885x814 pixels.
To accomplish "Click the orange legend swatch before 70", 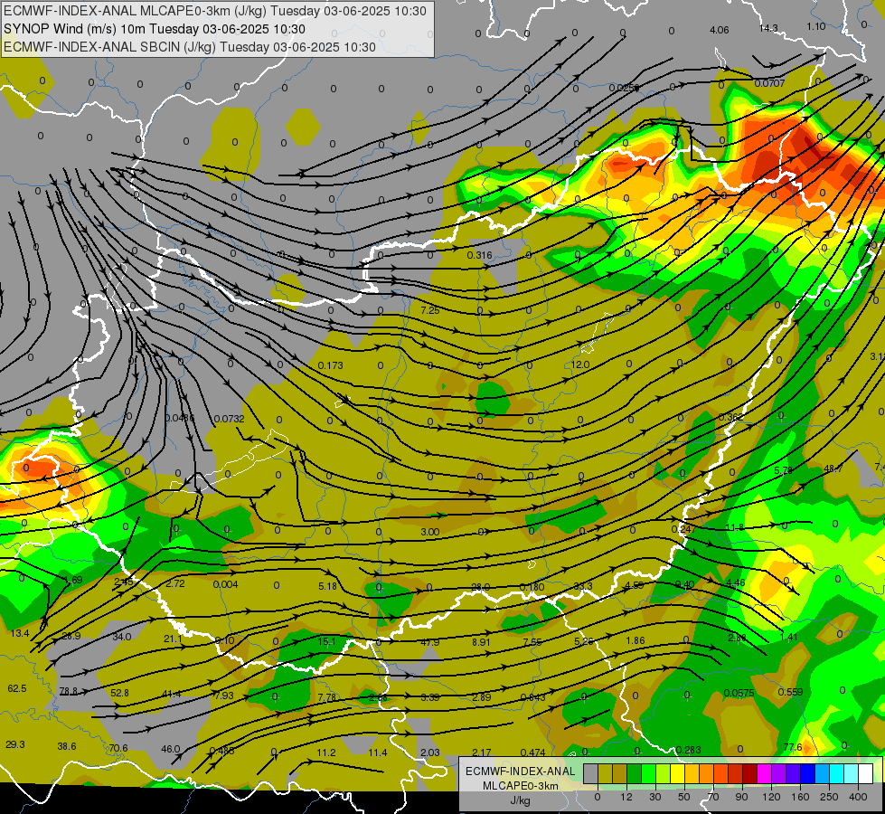I will (x=707, y=773).
